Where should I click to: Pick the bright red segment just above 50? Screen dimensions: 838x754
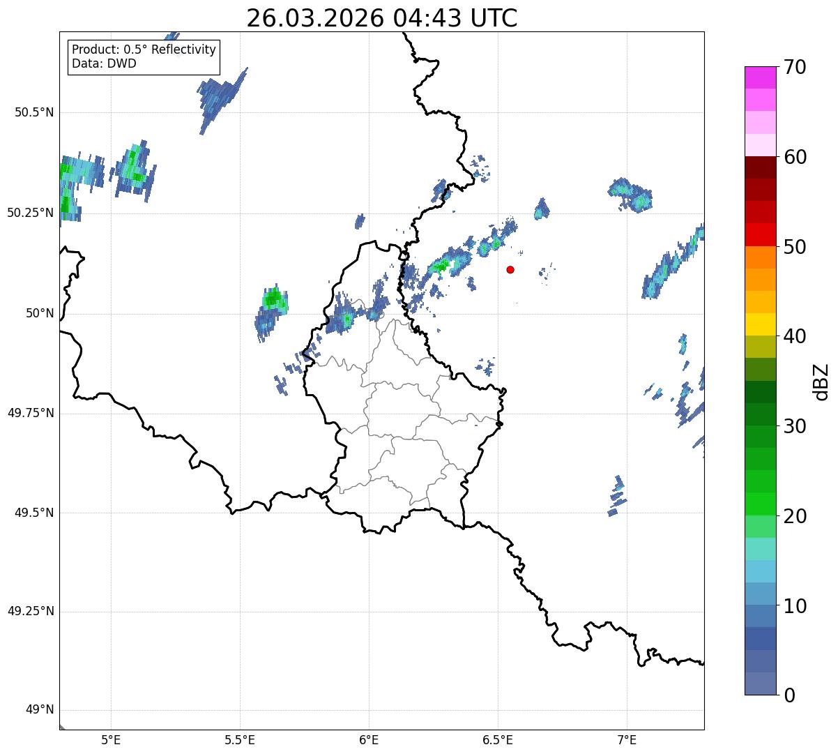coord(760,235)
